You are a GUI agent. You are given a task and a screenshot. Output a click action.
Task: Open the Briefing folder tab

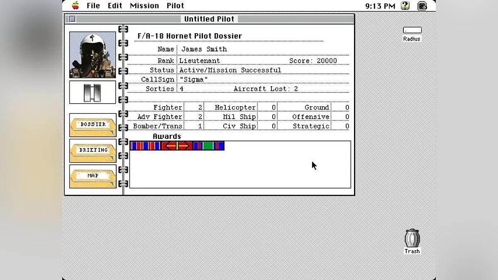coord(93,151)
